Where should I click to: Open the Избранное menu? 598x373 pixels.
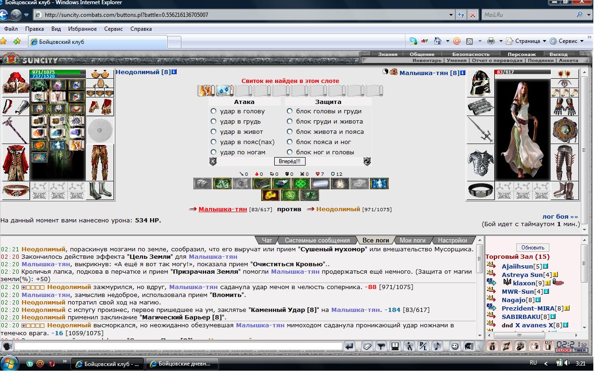click(82, 28)
